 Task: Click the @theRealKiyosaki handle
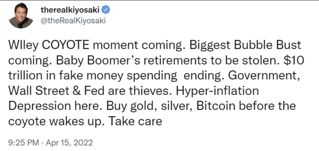pos(73,21)
